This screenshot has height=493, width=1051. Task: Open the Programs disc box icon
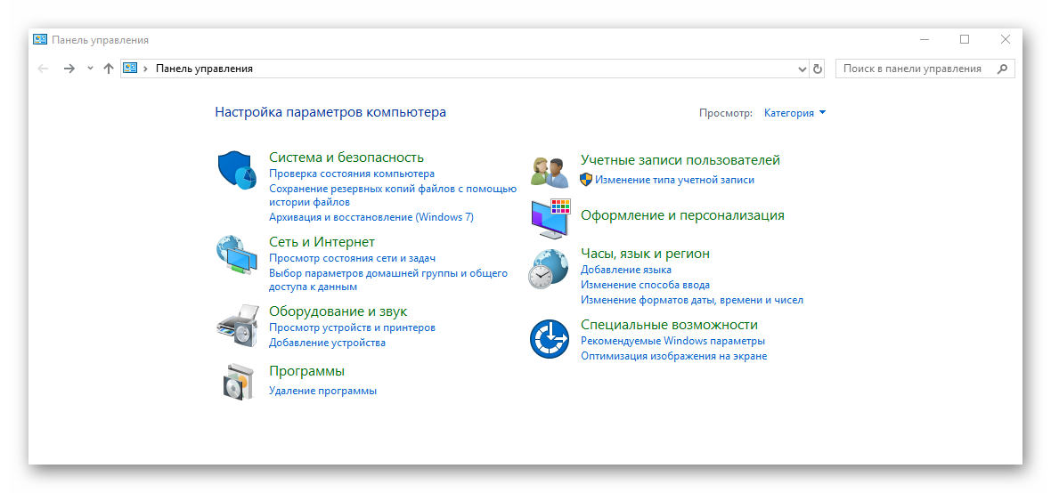click(239, 383)
